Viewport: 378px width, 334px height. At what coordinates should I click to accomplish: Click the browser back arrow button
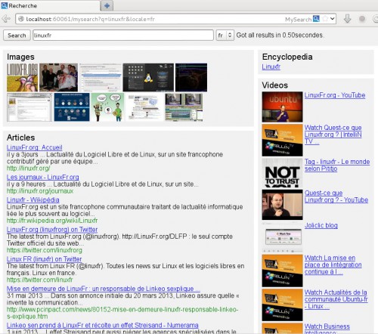6,19
